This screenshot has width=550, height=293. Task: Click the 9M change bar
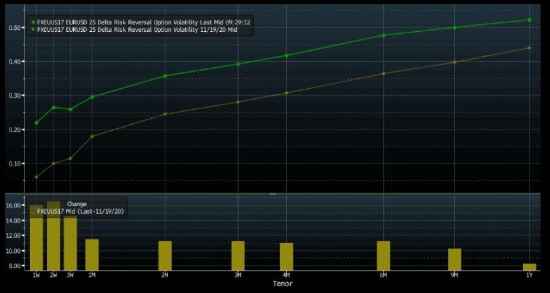point(455,259)
